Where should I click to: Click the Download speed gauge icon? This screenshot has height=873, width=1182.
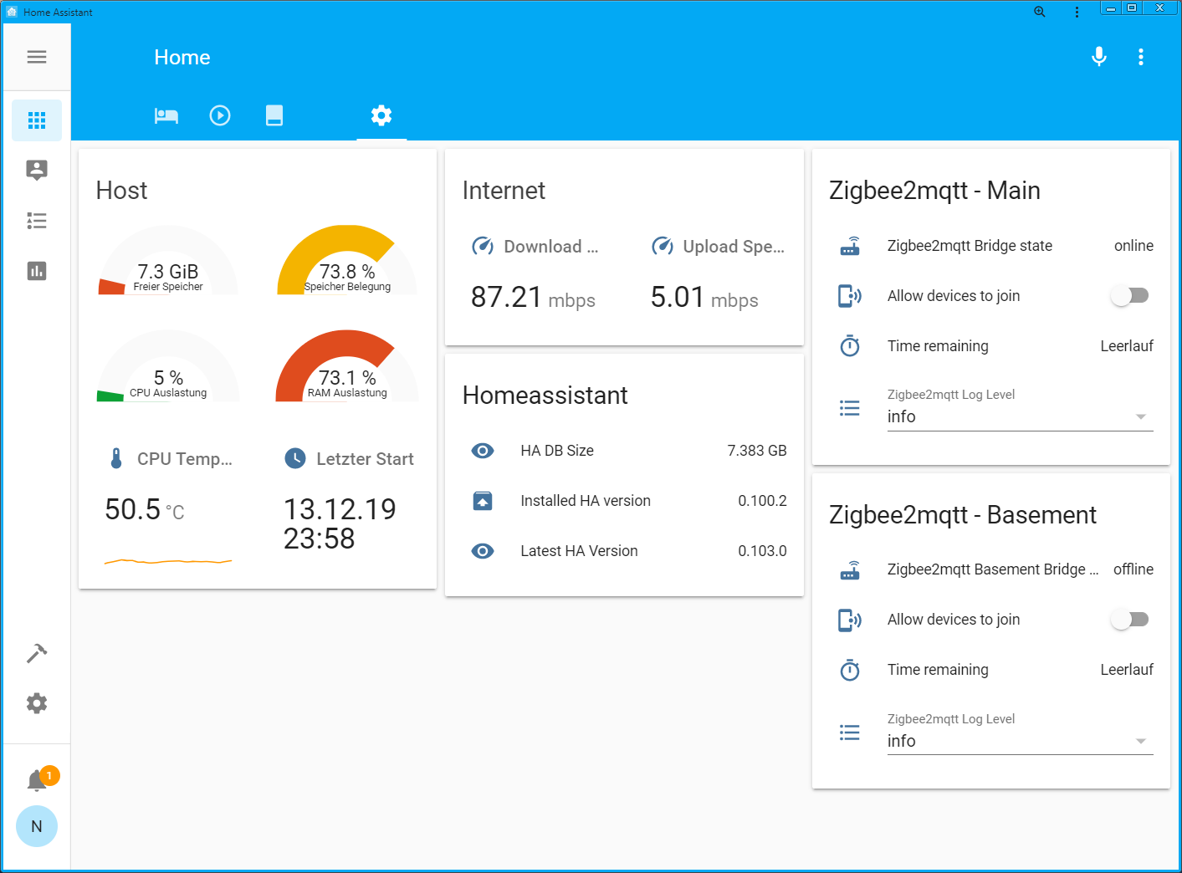pyautogui.click(x=483, y=246)
